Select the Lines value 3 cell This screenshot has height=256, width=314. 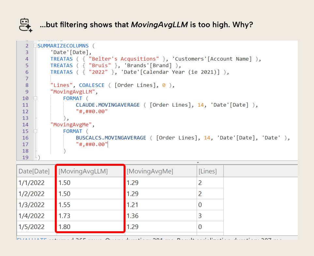[x=200, y=216]
